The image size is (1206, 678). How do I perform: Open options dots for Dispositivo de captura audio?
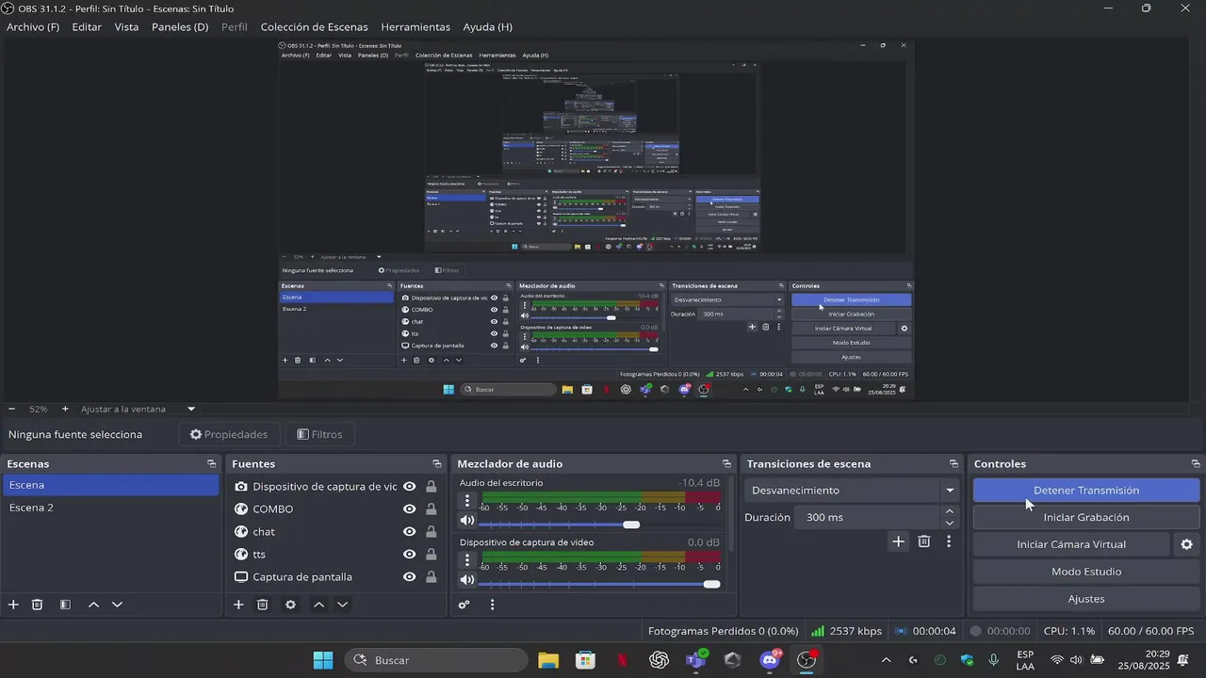(467, 560)
